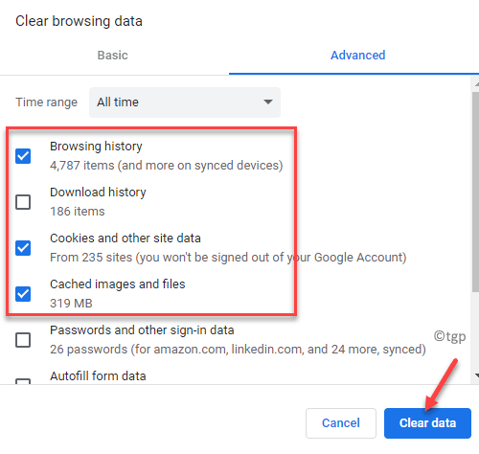Click the Clear browsing data title

click(79, 21)
